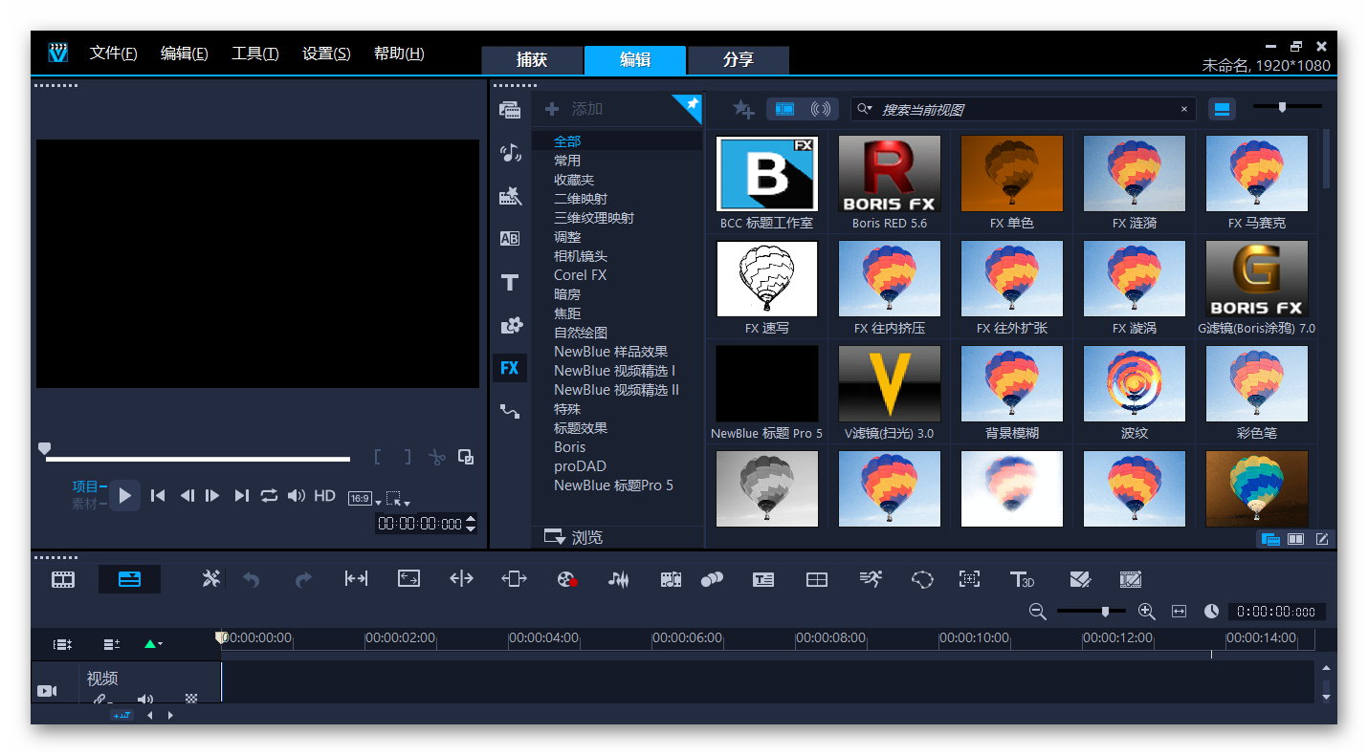
Task: Open the Paths library icon
Action: [510, 411]
